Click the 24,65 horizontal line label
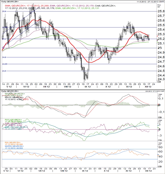This screenshot has height=174, width=165. (x=5, y=64)
